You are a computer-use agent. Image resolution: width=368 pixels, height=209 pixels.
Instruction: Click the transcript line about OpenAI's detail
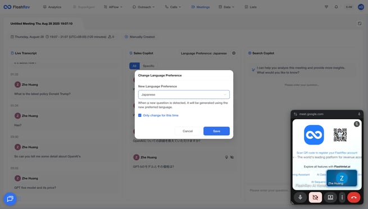click(47, 156)
